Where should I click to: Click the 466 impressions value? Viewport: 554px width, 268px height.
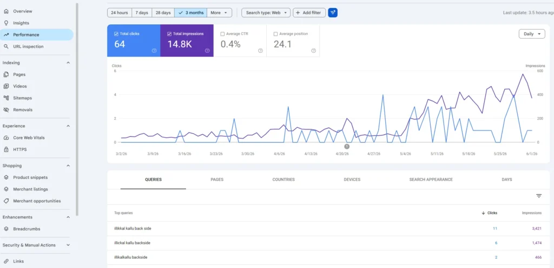click(x=538, y=257)
